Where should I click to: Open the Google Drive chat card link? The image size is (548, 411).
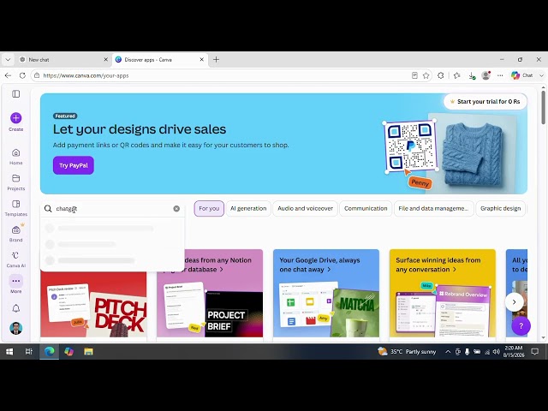pyautogui.click(x=319, y=265)
